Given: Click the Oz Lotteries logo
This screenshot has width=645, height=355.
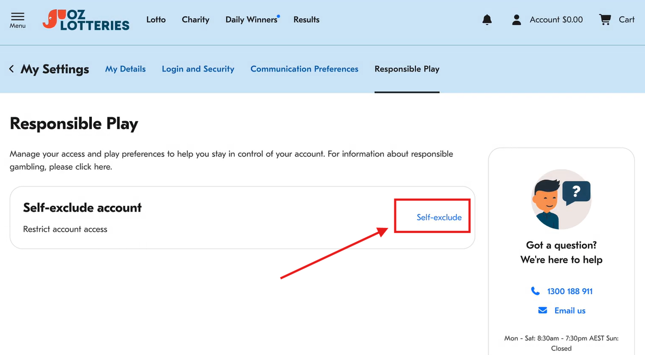Looking at the screenshot, I should 85,20.
